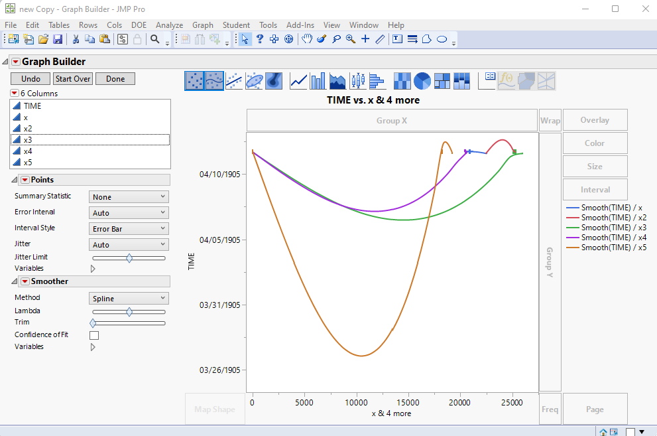Open the Cols menu

click(114, 25)
